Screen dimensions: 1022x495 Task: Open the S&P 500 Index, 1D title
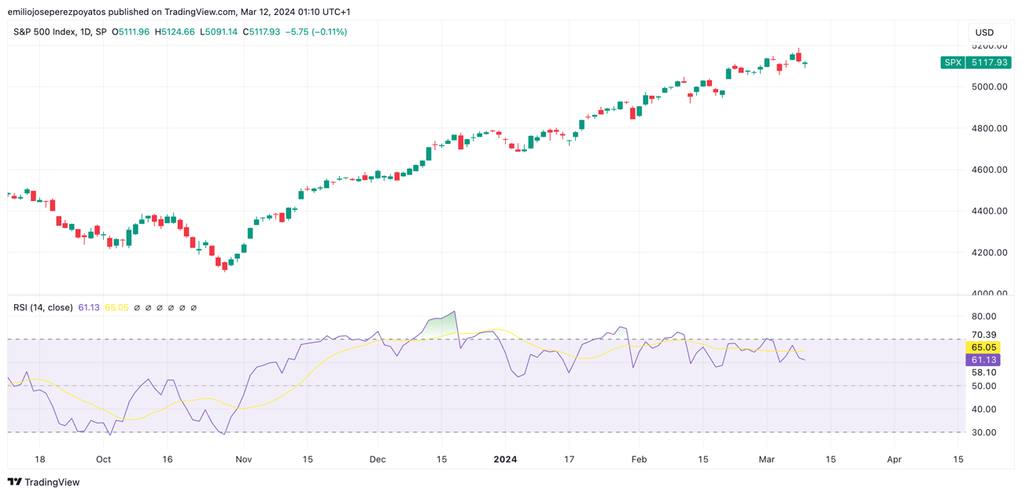(x=60, y=32)
